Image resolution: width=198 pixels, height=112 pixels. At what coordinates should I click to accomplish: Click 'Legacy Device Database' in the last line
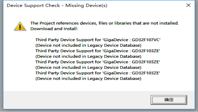pos(114,79)
